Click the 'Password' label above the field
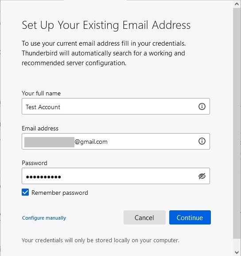The image size is (241, 256). [x=35, y=163]
